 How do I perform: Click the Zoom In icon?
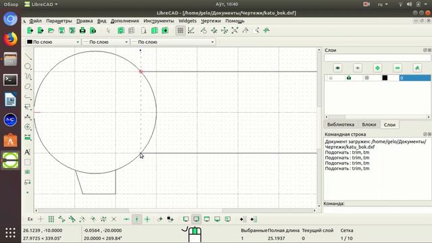click(x=214, y=30)
